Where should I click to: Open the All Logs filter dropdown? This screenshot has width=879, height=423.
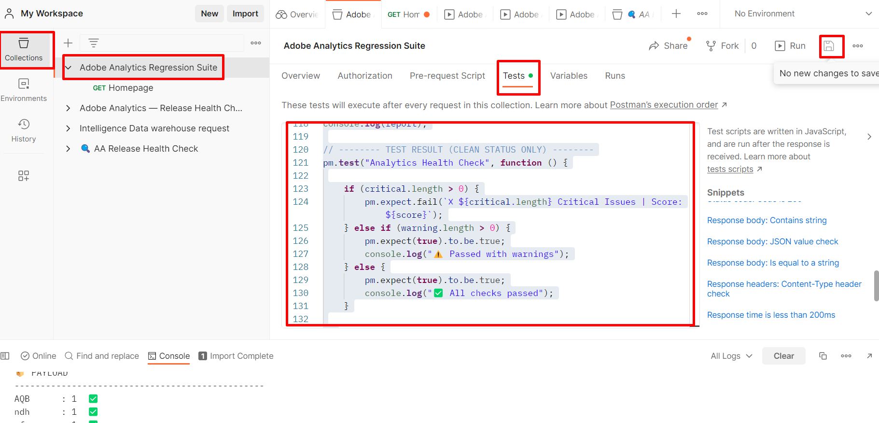tap(731, 356)
